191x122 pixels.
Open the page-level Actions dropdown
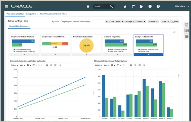[x=153, y=21]
